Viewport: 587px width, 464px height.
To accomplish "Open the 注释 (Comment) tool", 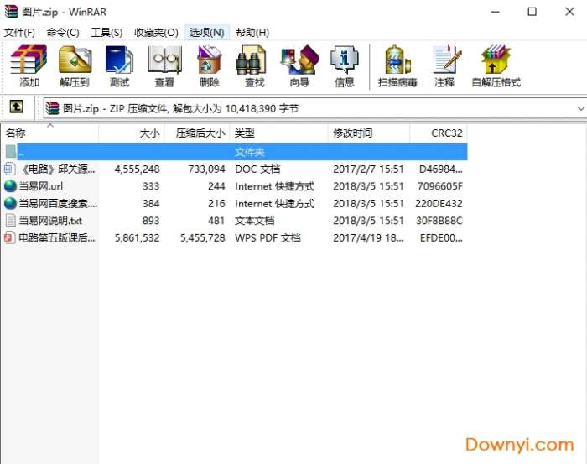I will pyautogui.click(x=444, y=65).
